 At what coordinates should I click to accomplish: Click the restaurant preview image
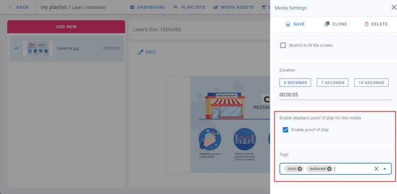click(x=218, y=124)
